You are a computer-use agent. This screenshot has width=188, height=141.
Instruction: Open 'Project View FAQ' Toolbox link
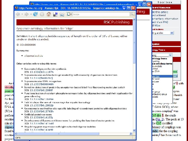point(160,22)
